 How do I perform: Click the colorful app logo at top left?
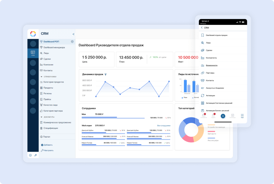click(x=33, y=34)
